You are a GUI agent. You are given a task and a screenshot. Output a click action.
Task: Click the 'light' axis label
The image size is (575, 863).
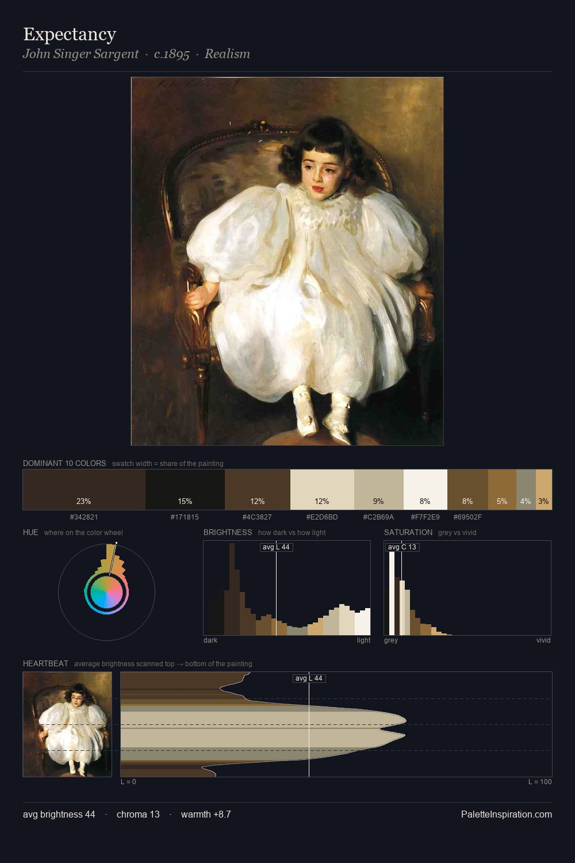tap(364, 640)
